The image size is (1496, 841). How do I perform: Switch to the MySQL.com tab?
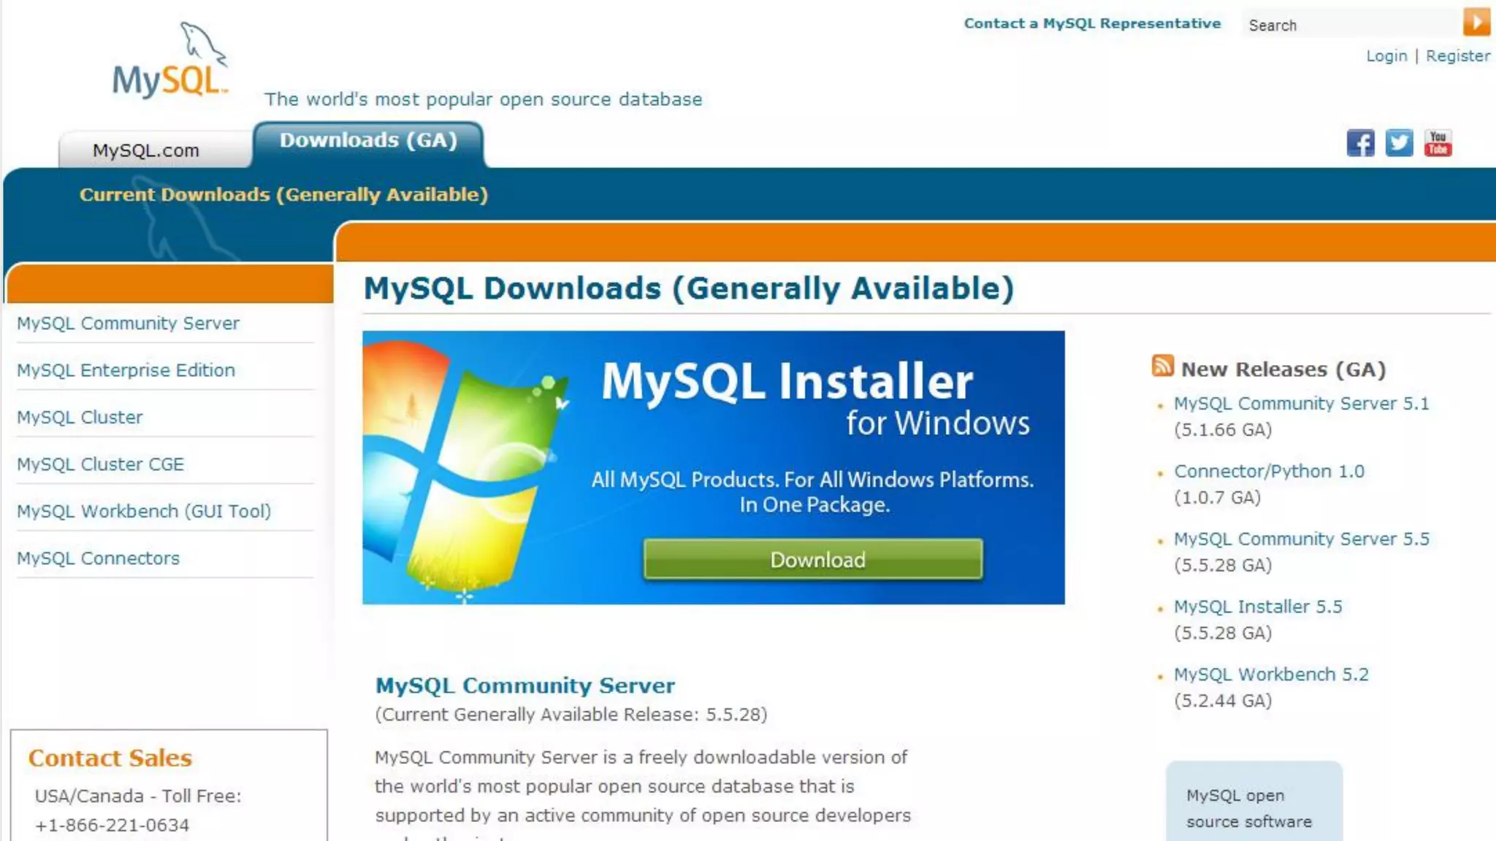point(146,150)
